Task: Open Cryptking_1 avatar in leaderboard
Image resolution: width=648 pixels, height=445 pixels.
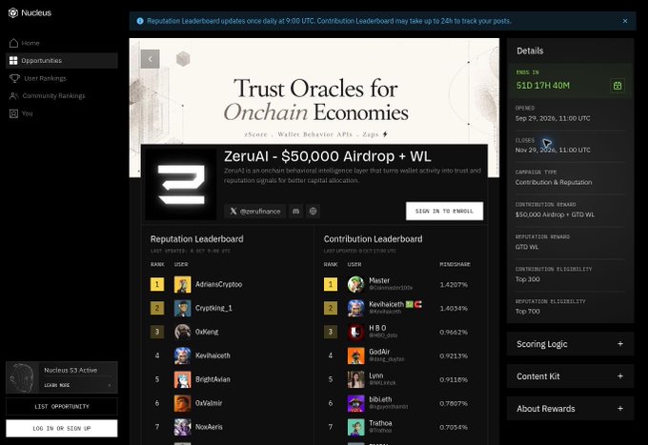Action: tap(182, 308)
